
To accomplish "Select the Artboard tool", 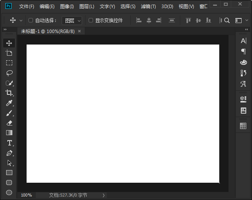I will (9, 53).
